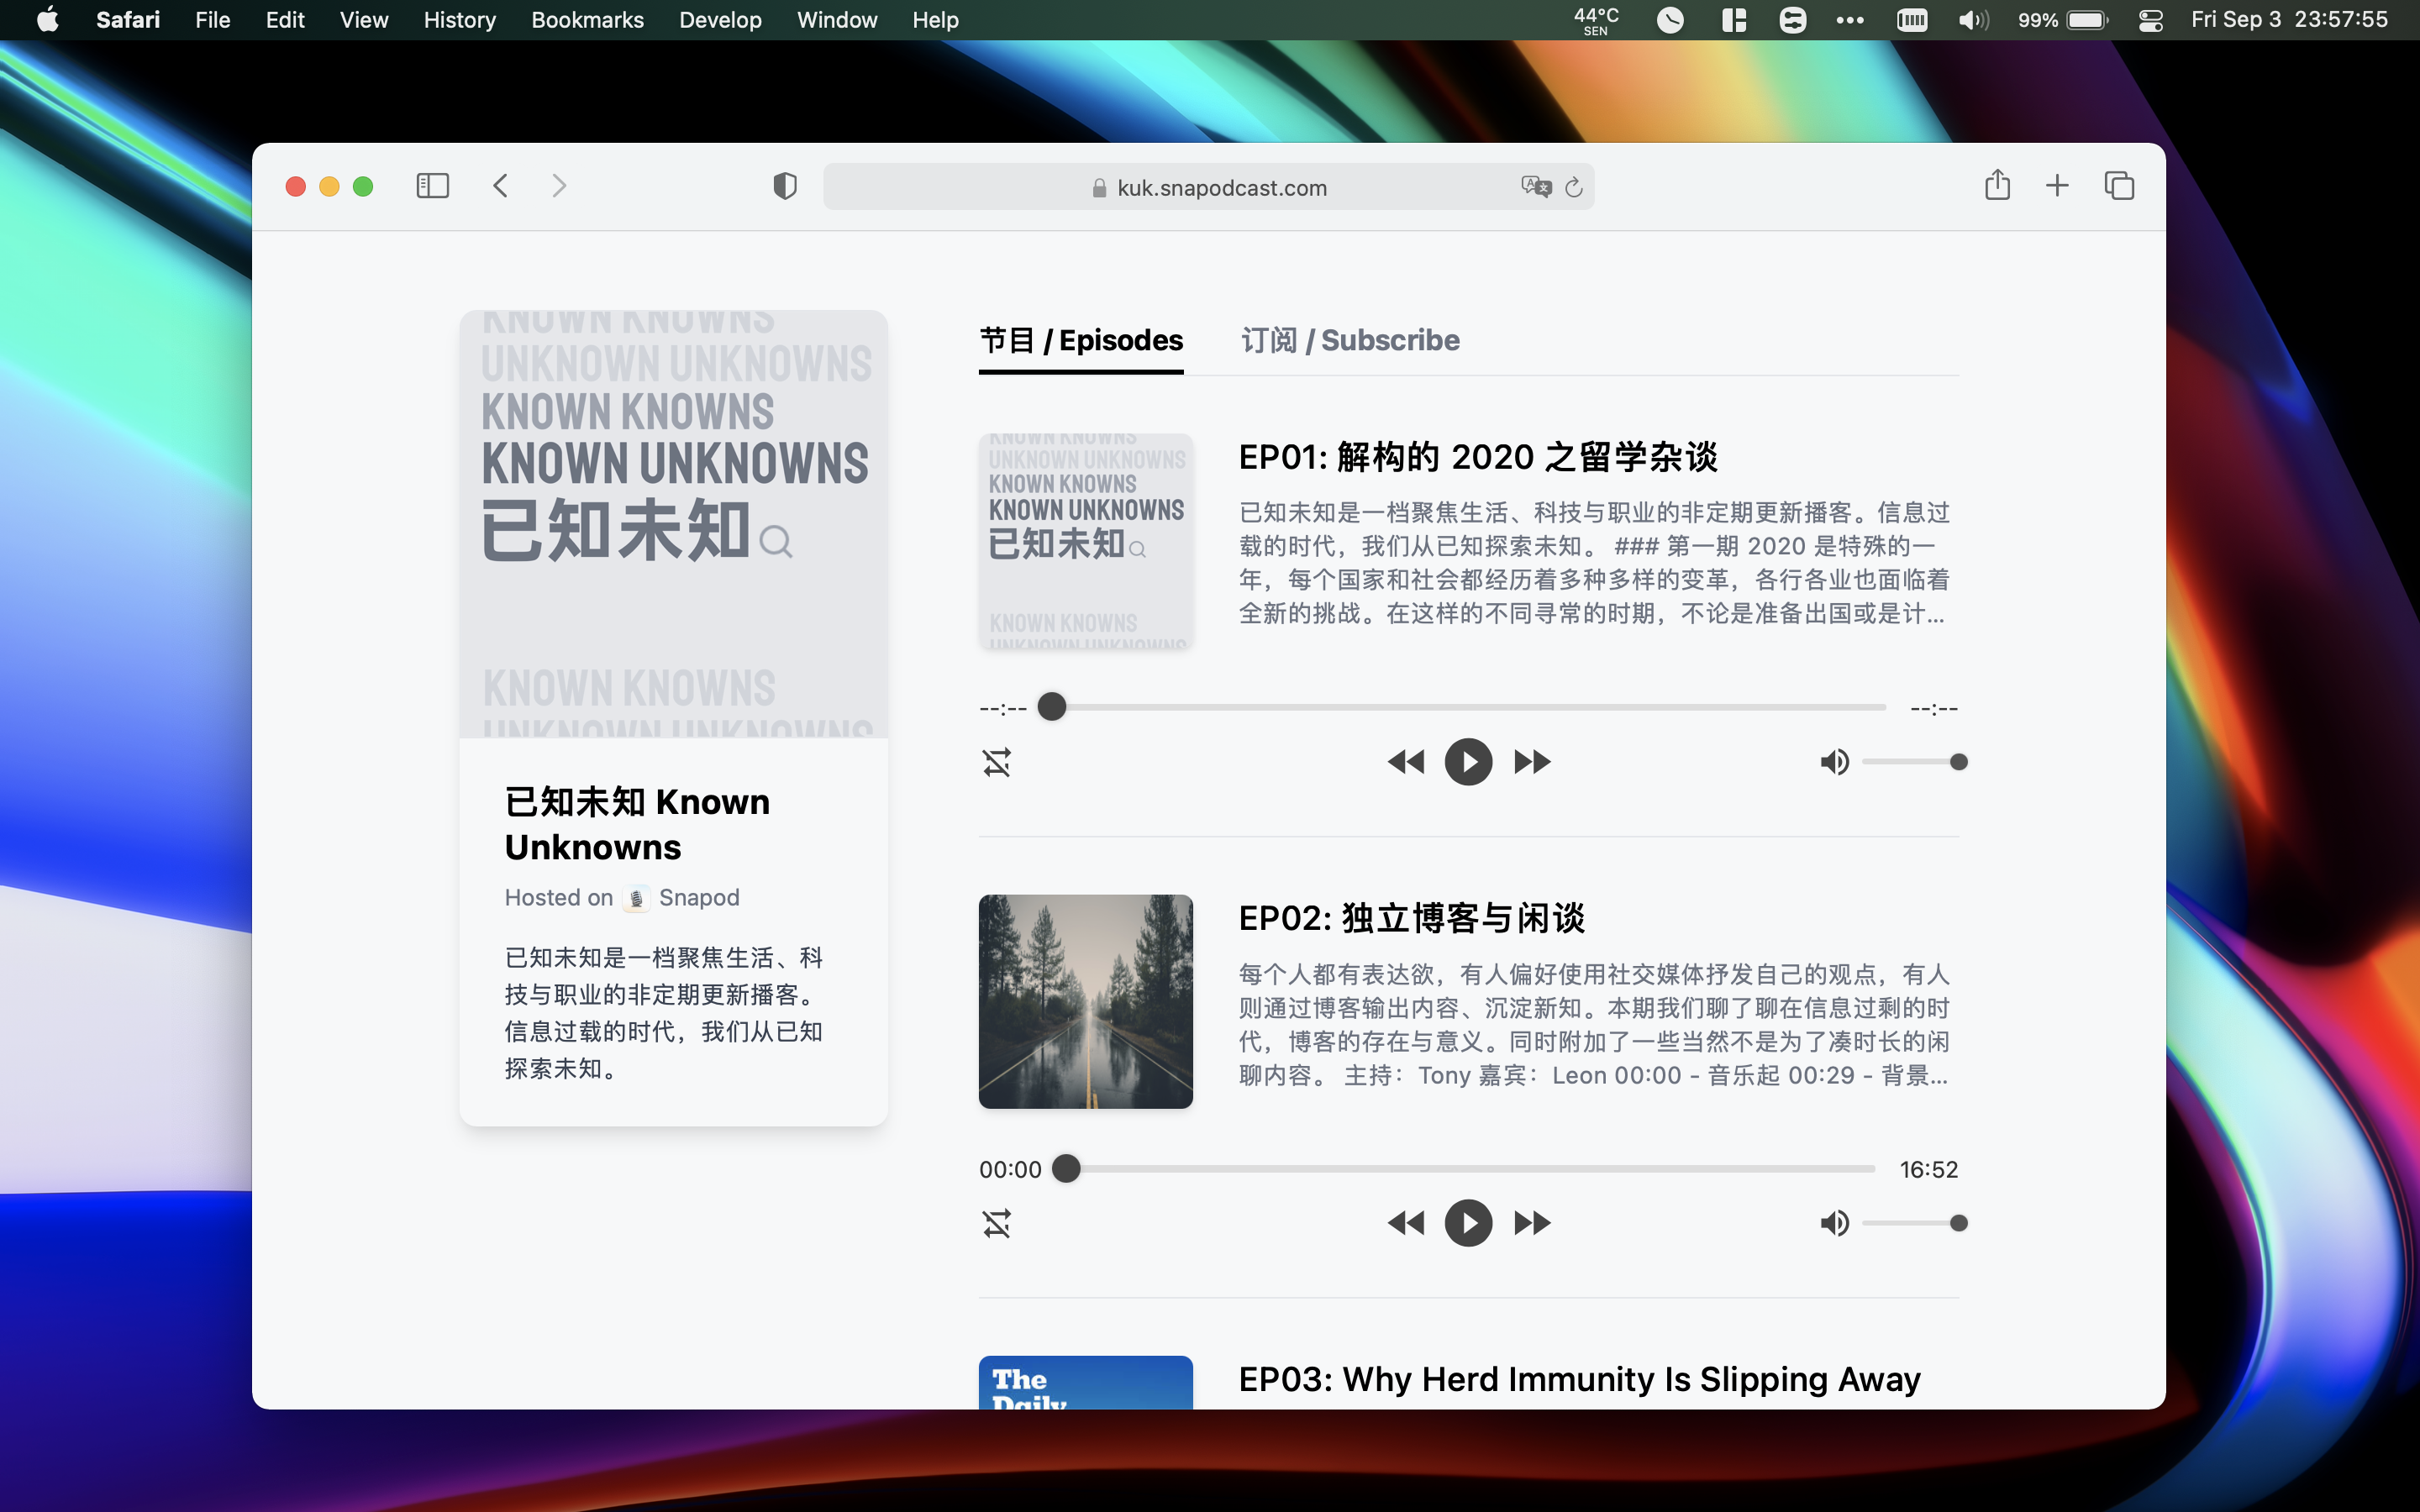Open the Develop menu

click(x=720, y=19)
